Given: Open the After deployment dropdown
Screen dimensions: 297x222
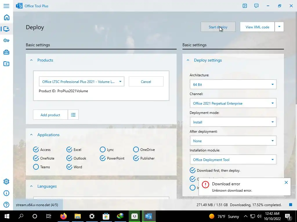Looking at the screenshot, I should [233, 141].
